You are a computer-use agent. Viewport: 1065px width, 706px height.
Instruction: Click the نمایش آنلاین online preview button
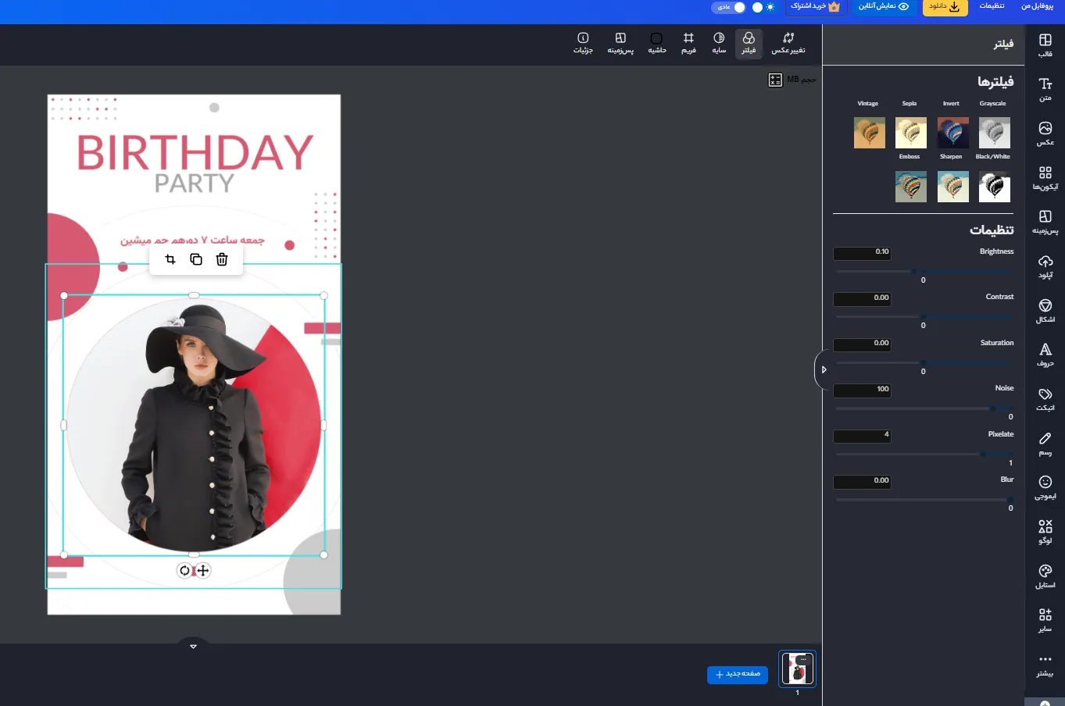coord(884,6)
